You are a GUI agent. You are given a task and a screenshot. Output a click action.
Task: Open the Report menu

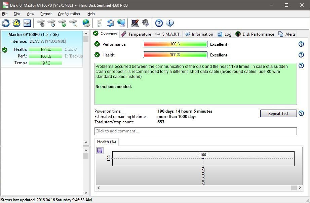point(46,14)
